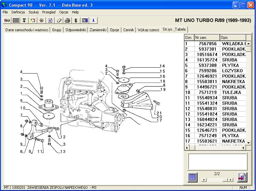Switch to the Wykaz czesci tab

click(x=148, y=30)
